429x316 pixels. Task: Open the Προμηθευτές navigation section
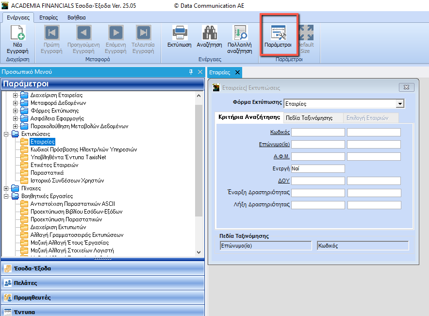tap(102, 298)
